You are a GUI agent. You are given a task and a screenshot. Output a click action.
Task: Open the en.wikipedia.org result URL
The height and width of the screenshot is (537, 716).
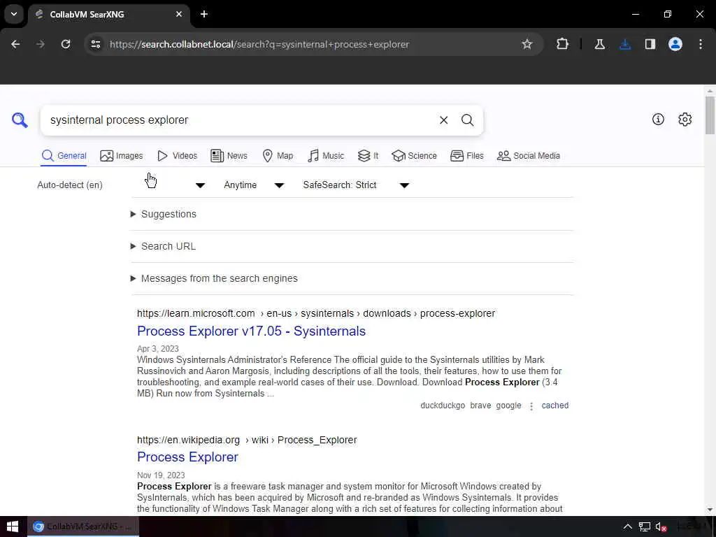point(247,440)
